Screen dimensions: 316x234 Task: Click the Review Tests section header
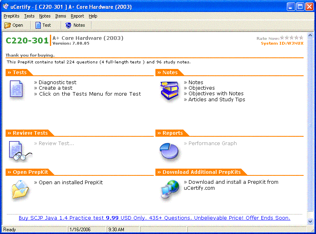pyautogui.click(x=30, y=133)
